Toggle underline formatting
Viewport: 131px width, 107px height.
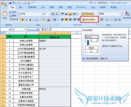pos(30,20)
